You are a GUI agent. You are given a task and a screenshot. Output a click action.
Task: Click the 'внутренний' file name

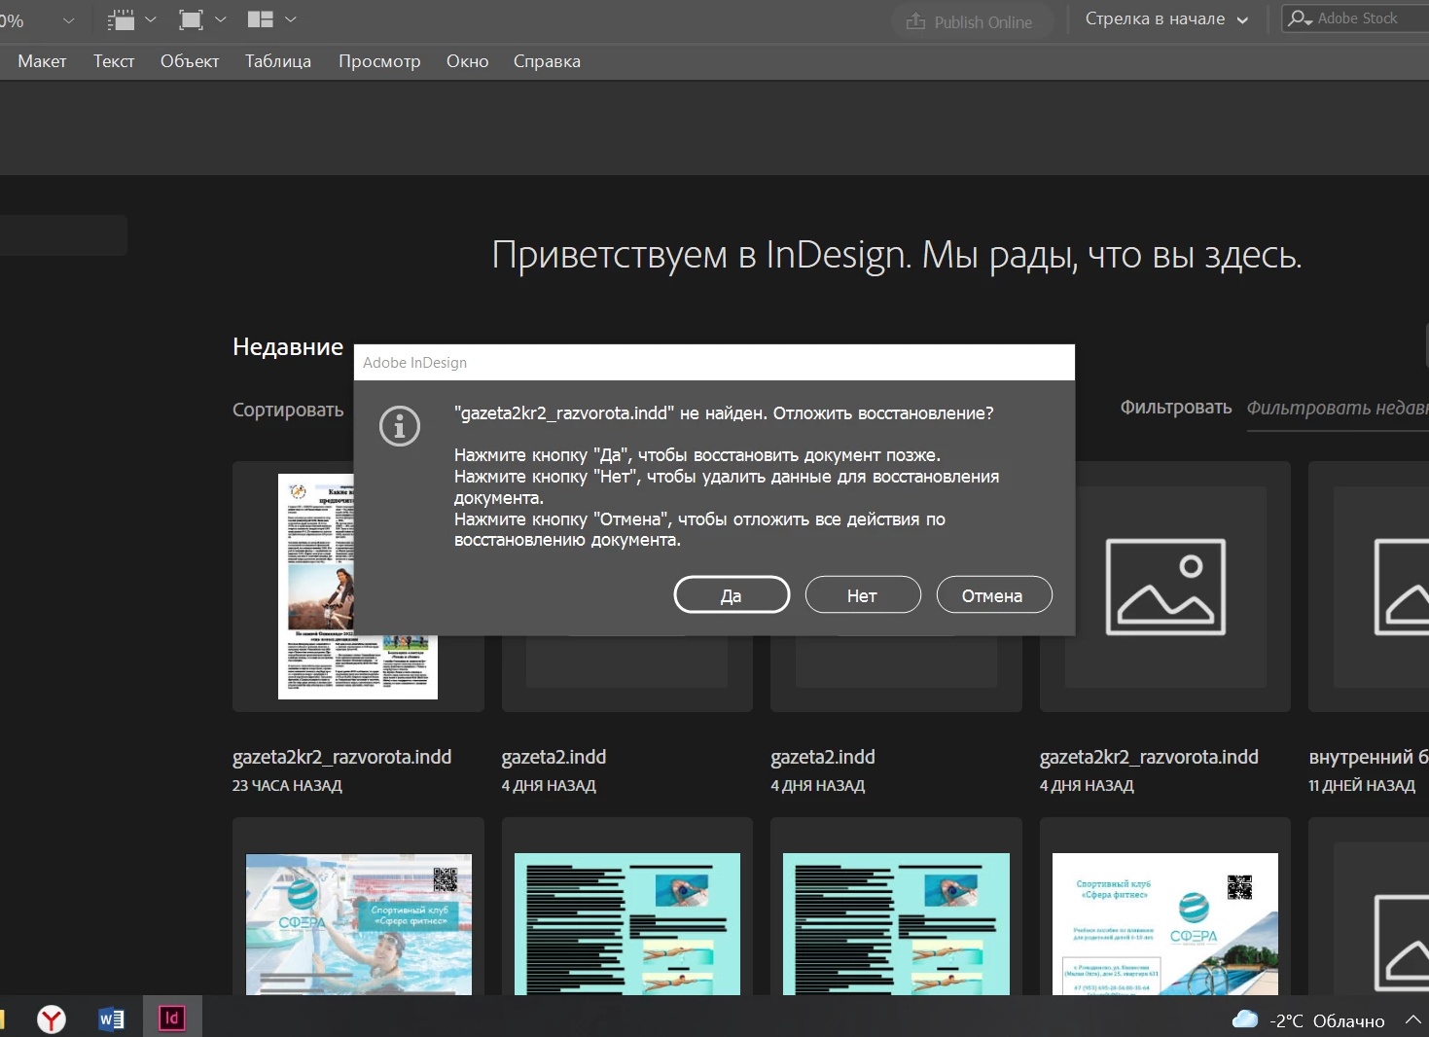coord(1369,757)
